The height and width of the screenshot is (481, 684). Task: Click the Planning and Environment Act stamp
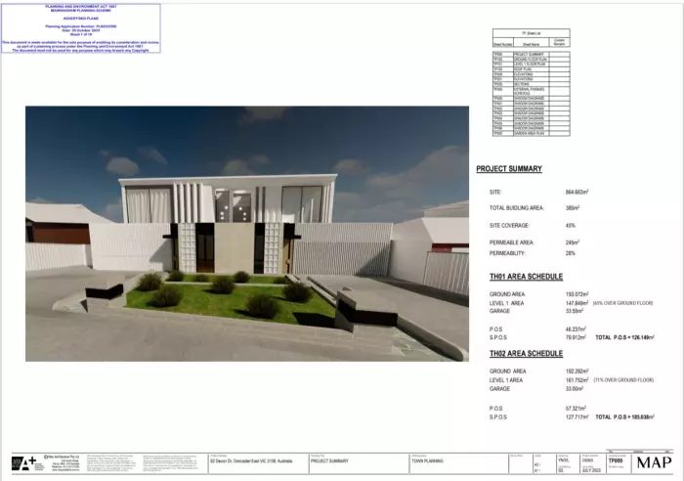pyautogui.click(x=81, y=27)
